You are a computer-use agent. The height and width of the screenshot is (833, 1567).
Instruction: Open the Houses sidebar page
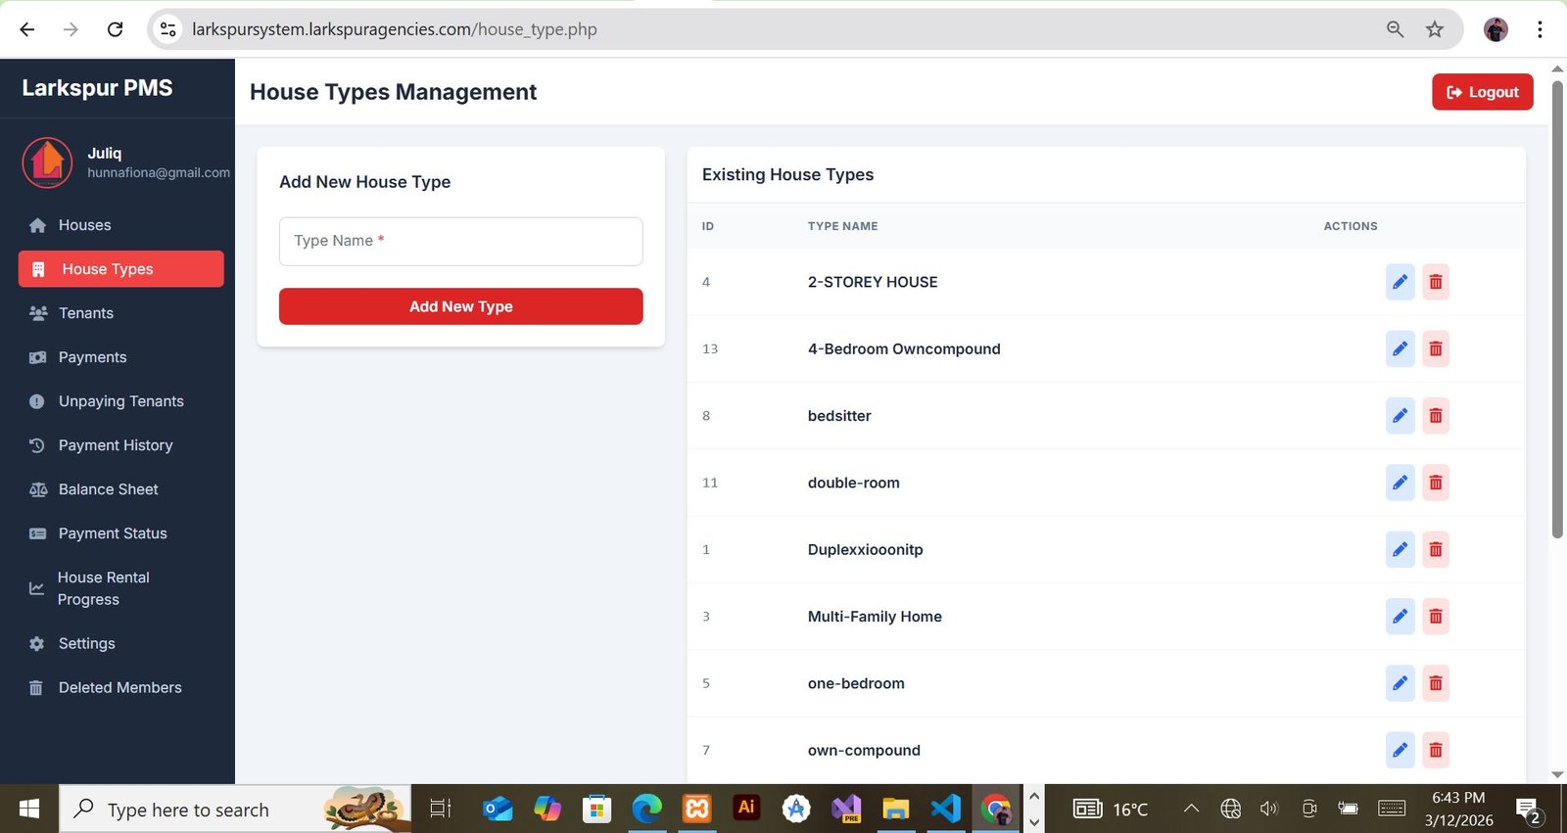pos(84,225)
